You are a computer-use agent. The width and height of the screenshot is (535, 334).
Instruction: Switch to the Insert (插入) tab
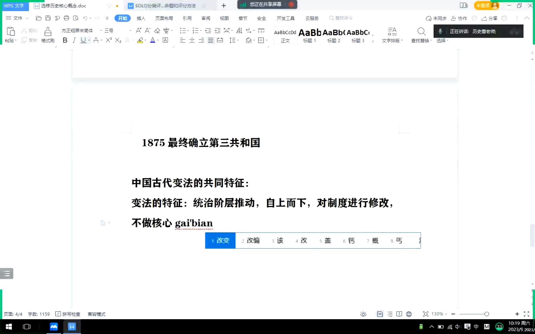pos(141,18)
